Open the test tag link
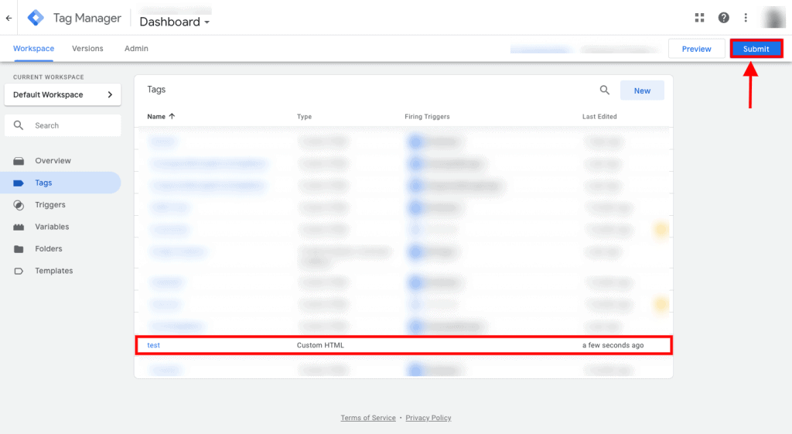Image resolution: width=792 pixels, height=434 pixels. pyautogui.click(x=154, y=345)
